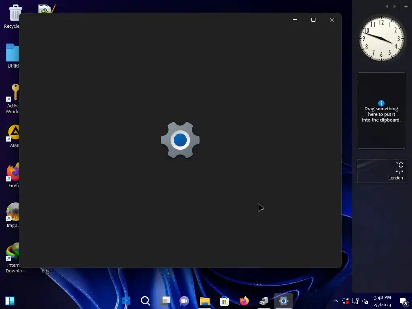This screenshot has height=309, width=412.
Task: Select the Edge label on the desktop
Action: pyautogui.click(x=47, y=271)
